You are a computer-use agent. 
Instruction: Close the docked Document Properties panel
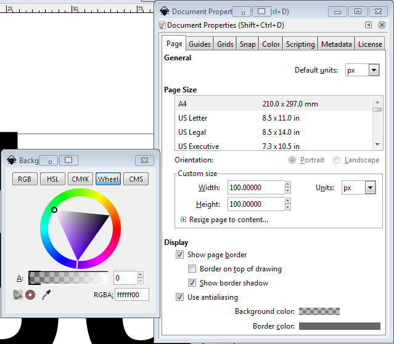(382, 25)
